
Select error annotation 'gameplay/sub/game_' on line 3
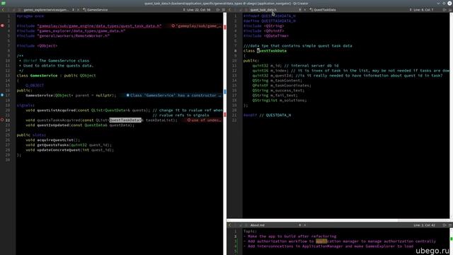pos(196,26)
